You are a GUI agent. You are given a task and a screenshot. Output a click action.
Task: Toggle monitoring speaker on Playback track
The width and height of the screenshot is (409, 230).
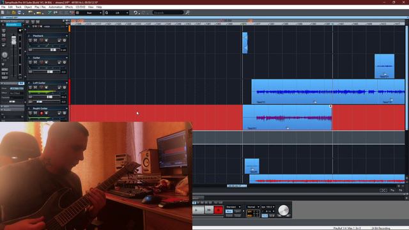point(46,40)
